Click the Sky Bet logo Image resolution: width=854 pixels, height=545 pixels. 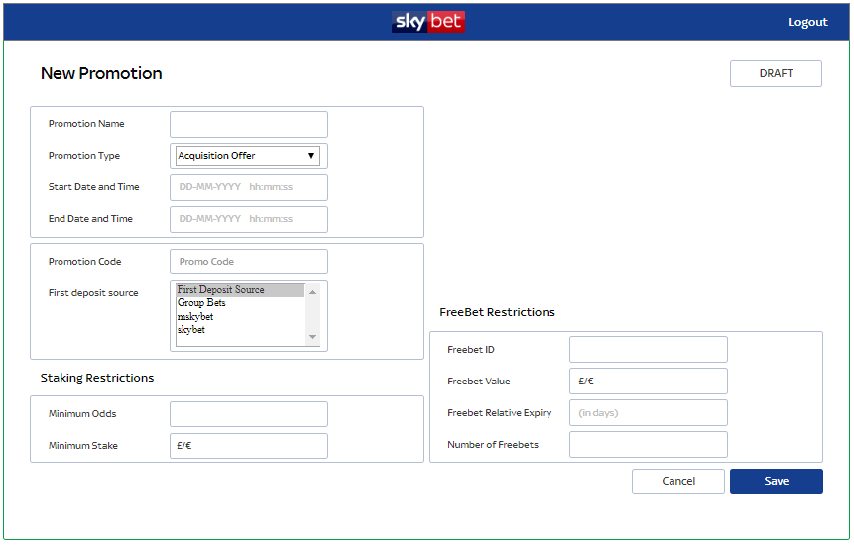pyautogui.click(x=428, y=22)
